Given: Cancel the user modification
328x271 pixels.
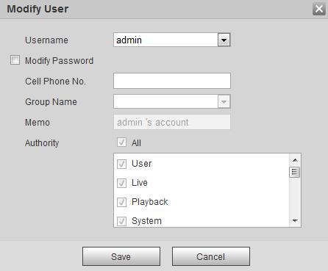Looking at the screenshot, I should point(211,256).
